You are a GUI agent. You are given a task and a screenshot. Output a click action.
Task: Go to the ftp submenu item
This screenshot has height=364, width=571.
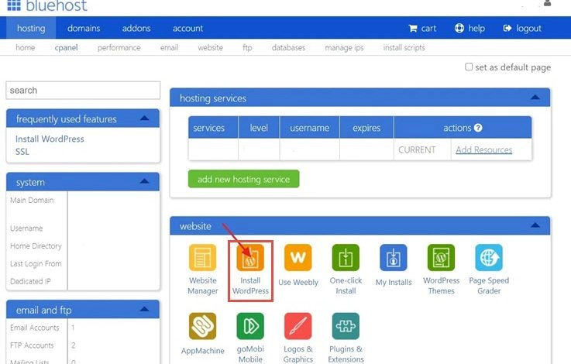pos(247,47)
